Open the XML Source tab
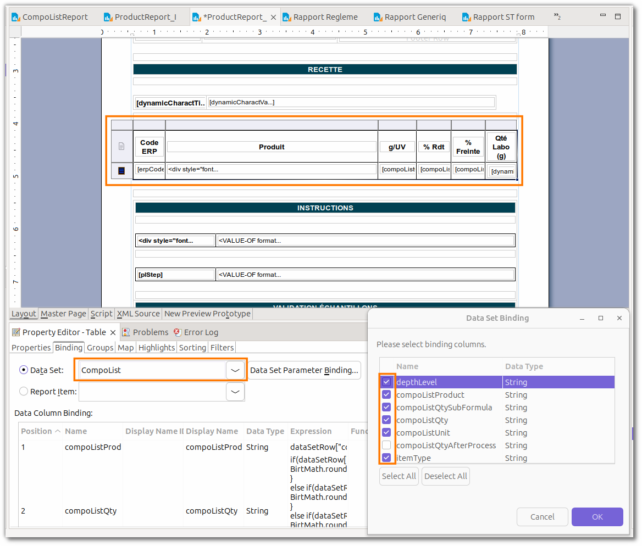This screenshot has height=546, width=642. (139, 314)
